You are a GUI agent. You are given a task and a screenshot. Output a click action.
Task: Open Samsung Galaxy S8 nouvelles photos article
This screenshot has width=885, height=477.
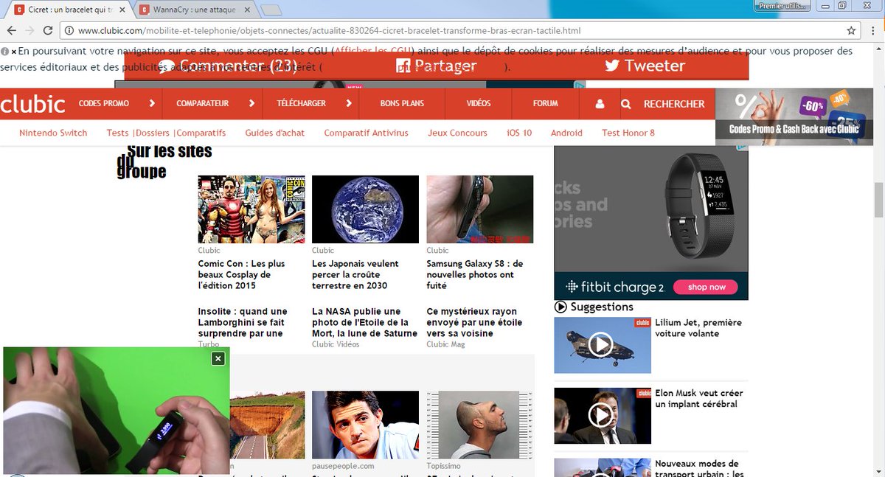point(475,274)
